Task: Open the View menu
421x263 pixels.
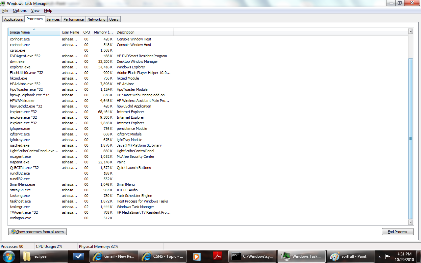Action: (35, 11)
